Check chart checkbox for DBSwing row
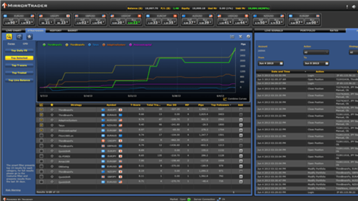The height and width of the screenshot is (201, 358). [x=41, y=167]
